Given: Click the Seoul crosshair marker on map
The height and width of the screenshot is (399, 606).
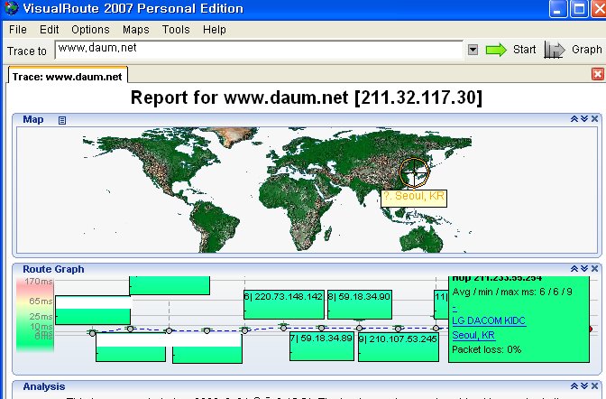Looking at the screenshot, I should click(414, 172).
